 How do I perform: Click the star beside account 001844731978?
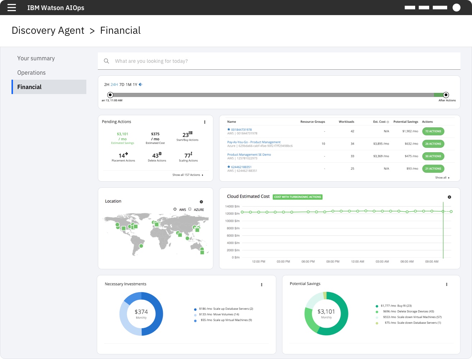tap(228, 129)
